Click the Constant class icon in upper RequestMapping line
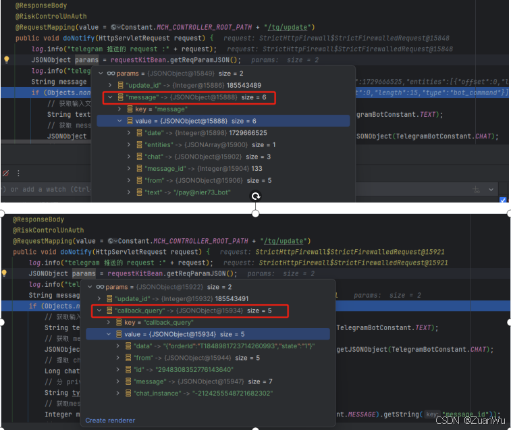Viewport: 511px width, 430px height. [x=113, y=27]
